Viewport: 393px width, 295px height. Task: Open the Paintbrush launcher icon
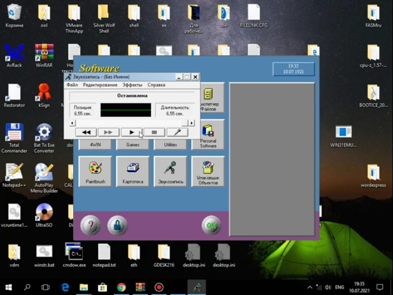pos(95,171)
